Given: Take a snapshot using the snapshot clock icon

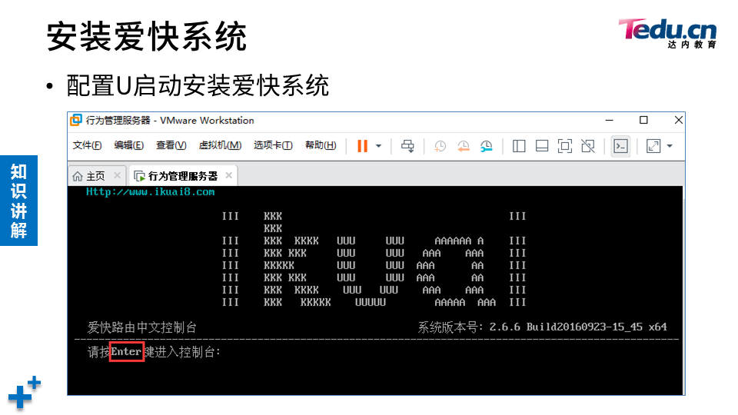Looking at the screenshot, I should click(440, 146).
